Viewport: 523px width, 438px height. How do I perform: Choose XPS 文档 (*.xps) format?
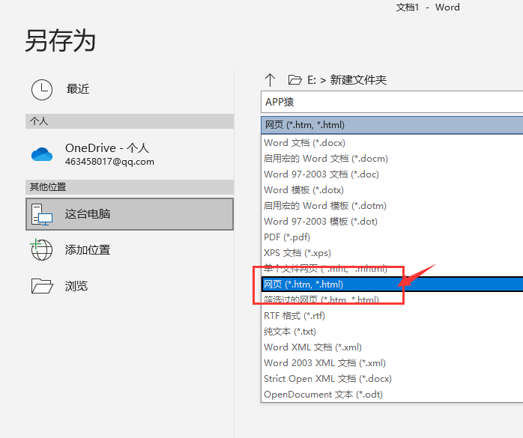coord(392,252)
